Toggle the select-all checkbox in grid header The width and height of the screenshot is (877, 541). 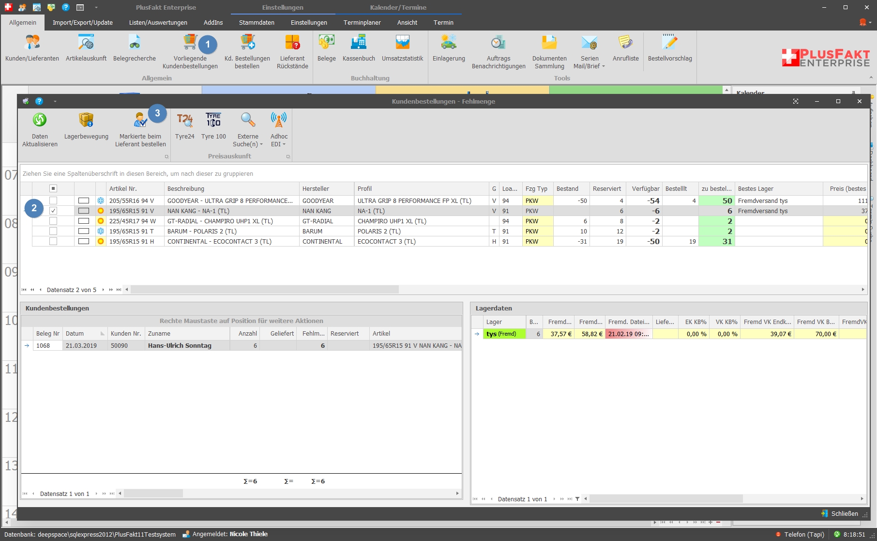pyautogui.click(x=53, y=188)
